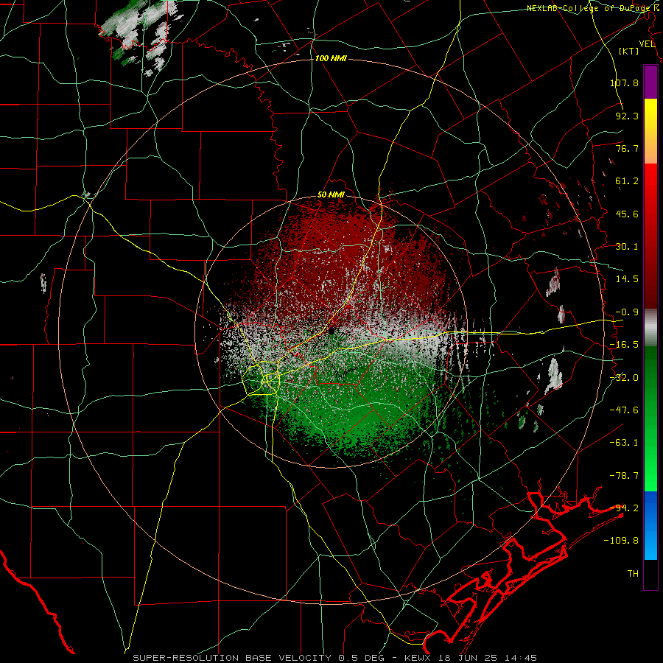Click the -109.8 velocity scale value
The height and width of the screenshot is (663, 663).
point(621,541)
